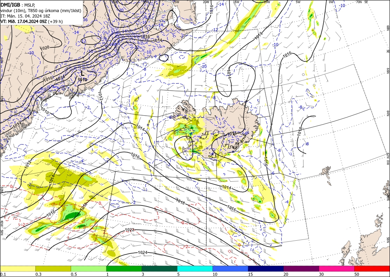The image size is (390, 277).
Task: Click the legend value 0.1
Action: pos(2,274)
